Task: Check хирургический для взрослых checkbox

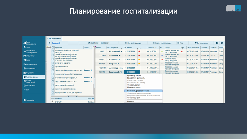Action: point(52,81)
